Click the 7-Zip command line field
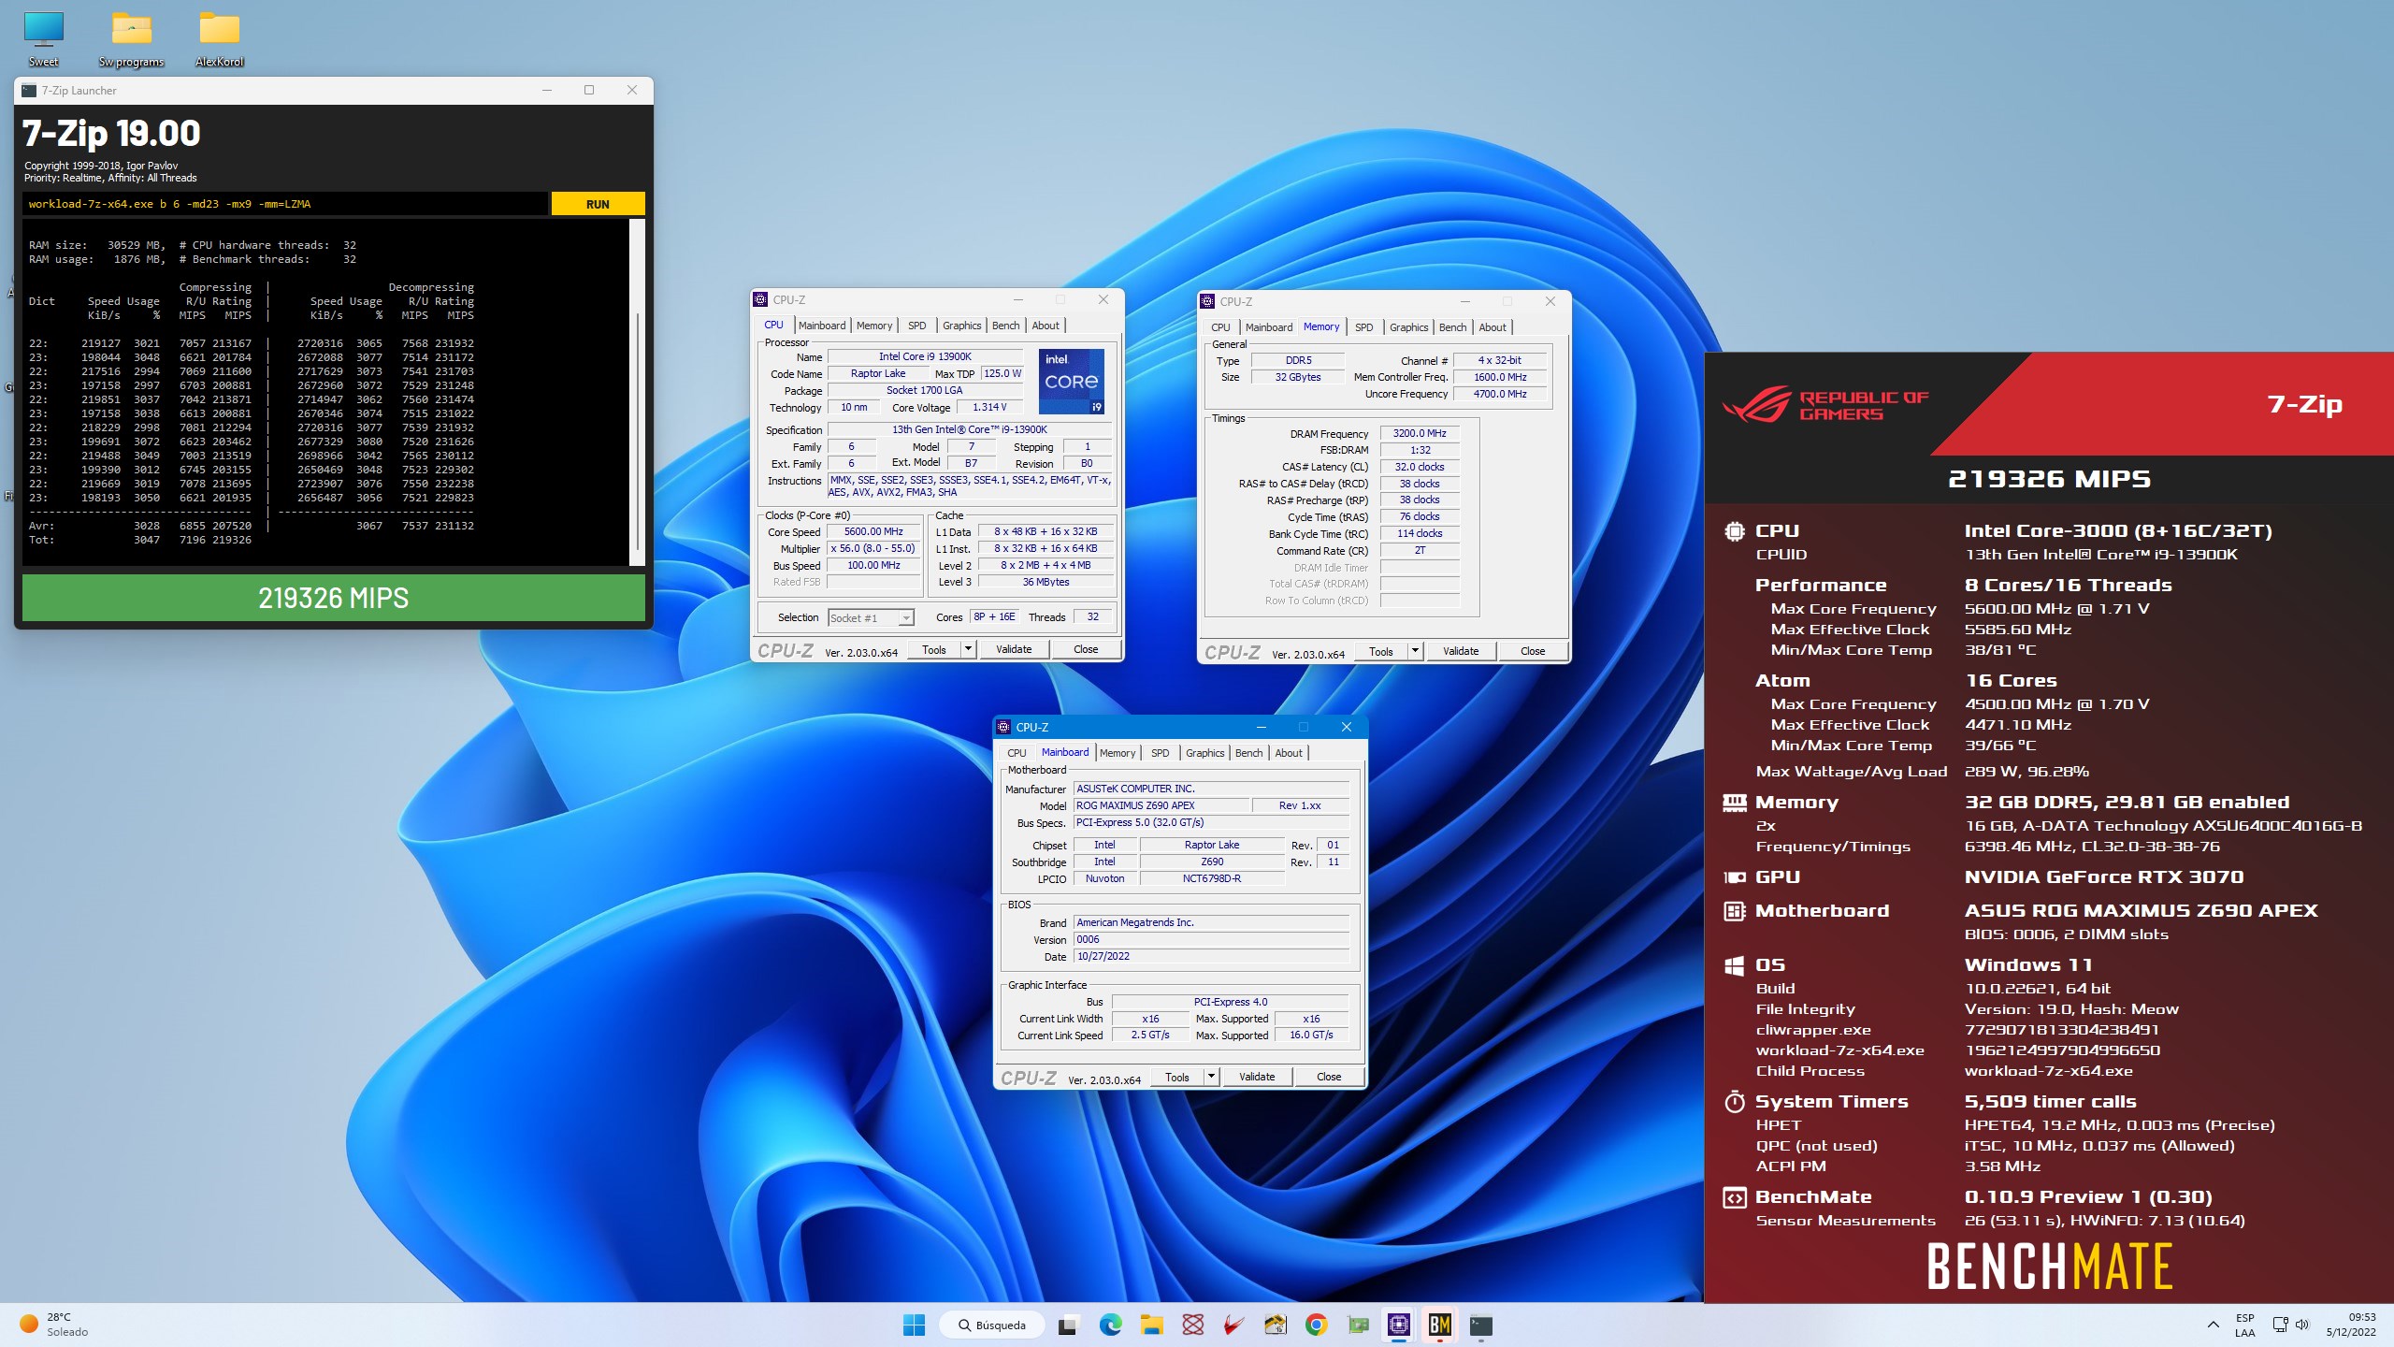This screenshot has height=1347, width=2394. pos(284,204)
